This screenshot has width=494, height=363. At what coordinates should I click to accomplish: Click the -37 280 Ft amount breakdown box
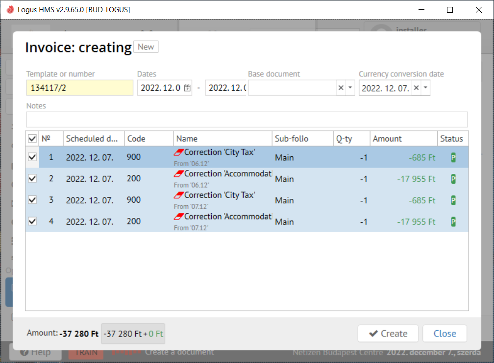tap(133, 334)
